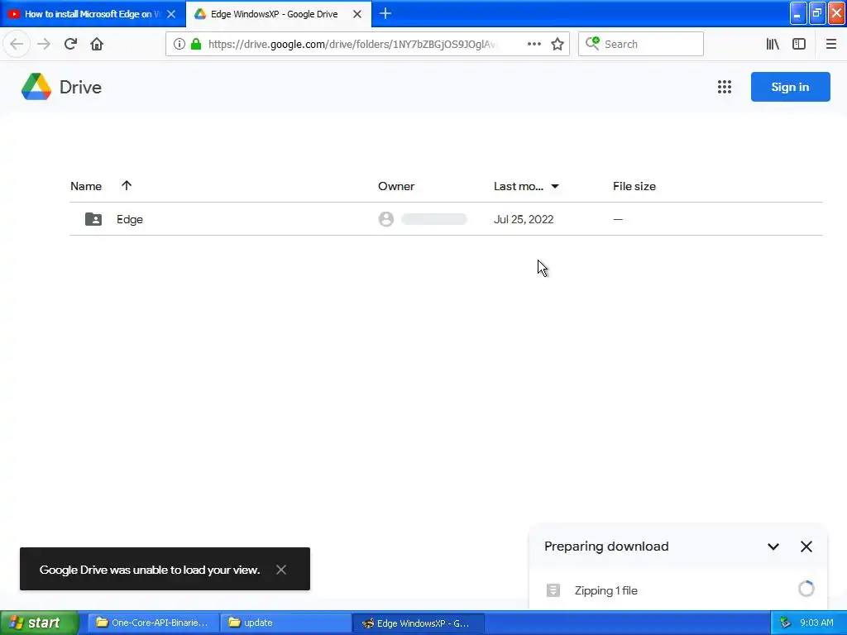This screenshot has width=847, height=635.
Task: Click the Drive wordmark text
Action: tap(80, 87)
